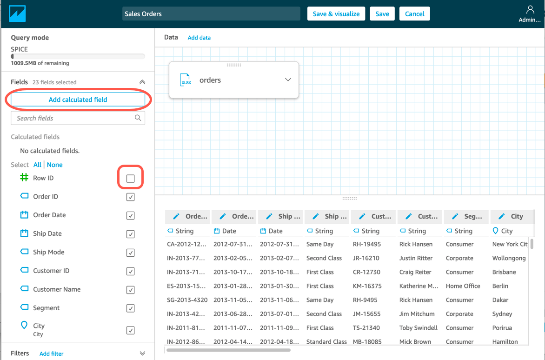This screenshot has width=545, height=360.
Task: Switch to the Data tab
Action: 171,37
